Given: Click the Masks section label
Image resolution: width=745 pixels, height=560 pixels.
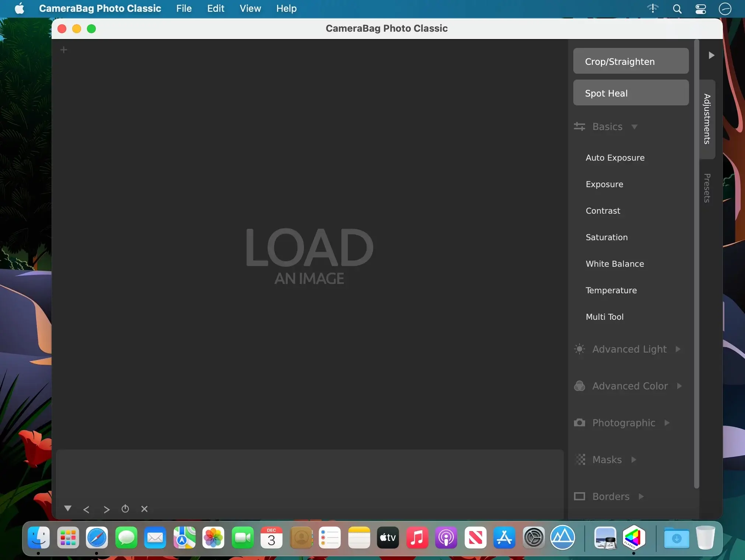Looking at the screenshot, I should pos(607,459).
